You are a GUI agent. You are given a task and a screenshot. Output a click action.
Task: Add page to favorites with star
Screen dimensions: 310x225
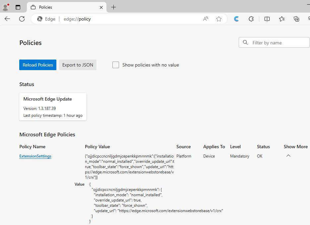219,19
